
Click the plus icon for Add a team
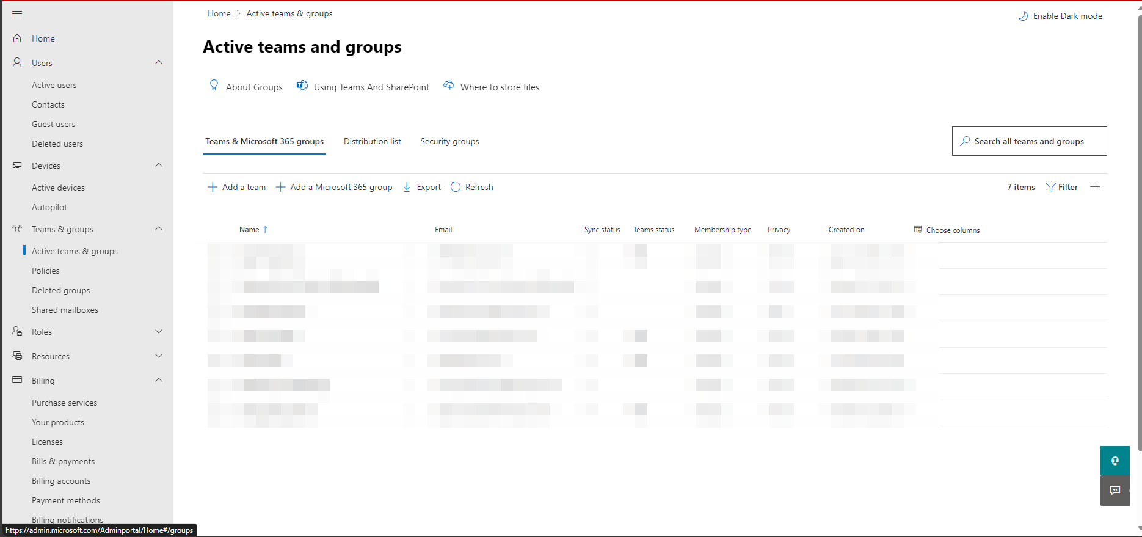(x=213, y=187)
